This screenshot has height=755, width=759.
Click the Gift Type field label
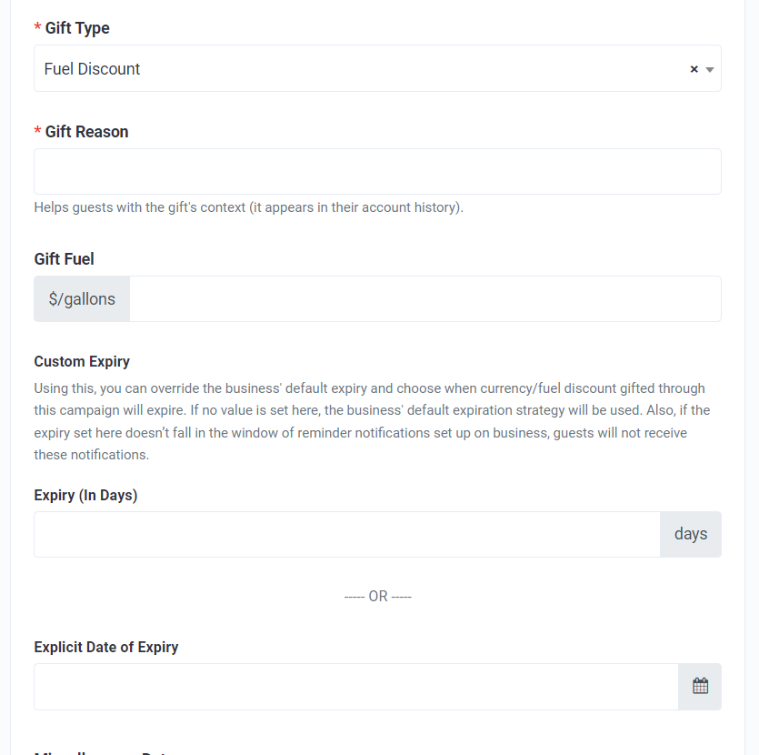[77, 28]
